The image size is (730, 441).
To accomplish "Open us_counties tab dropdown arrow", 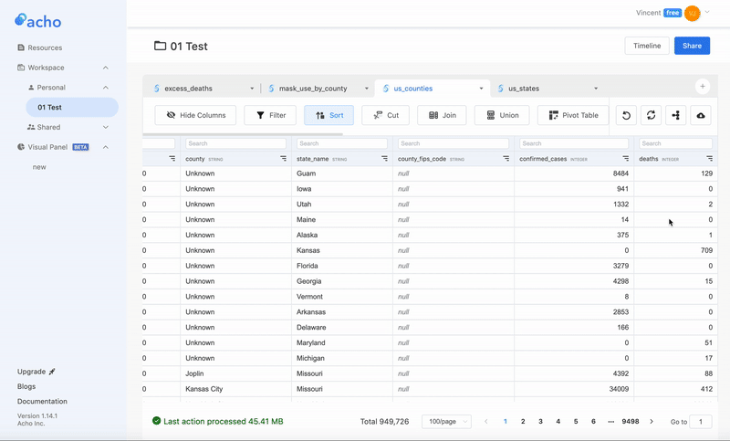I will click(481, 89).
